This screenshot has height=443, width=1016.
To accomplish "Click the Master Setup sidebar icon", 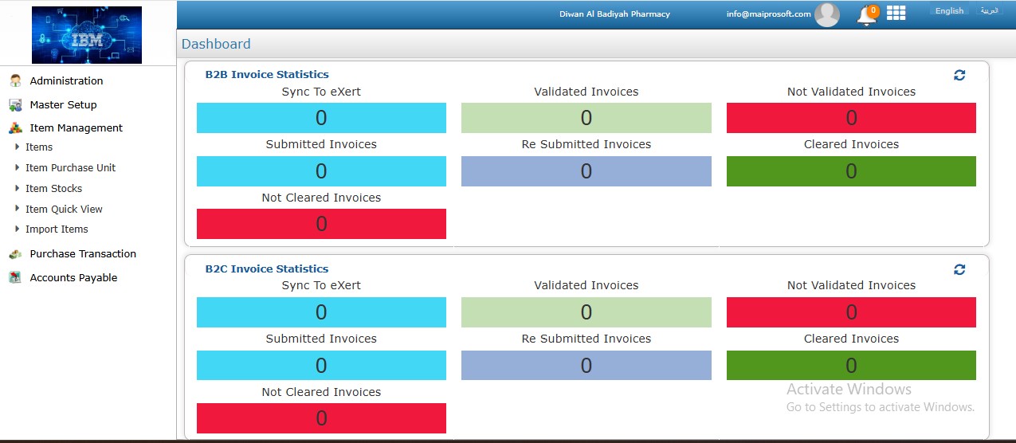I will pyautogui.click(x=15, y=104).
